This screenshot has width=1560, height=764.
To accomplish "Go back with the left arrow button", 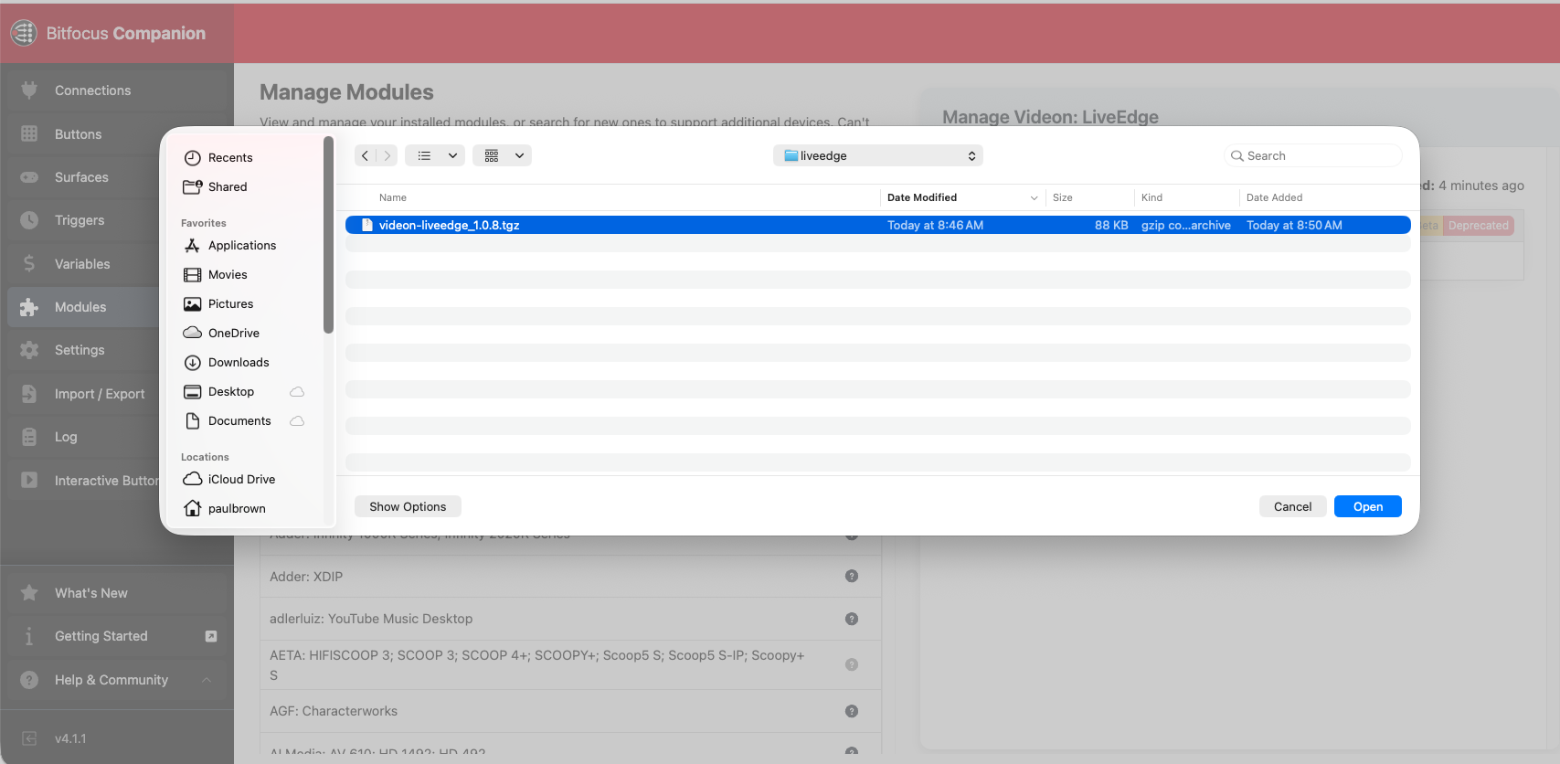I will [x=366, y=155].
